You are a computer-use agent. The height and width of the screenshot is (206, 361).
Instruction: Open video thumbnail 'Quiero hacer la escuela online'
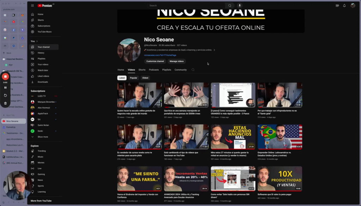click(140, 95)
